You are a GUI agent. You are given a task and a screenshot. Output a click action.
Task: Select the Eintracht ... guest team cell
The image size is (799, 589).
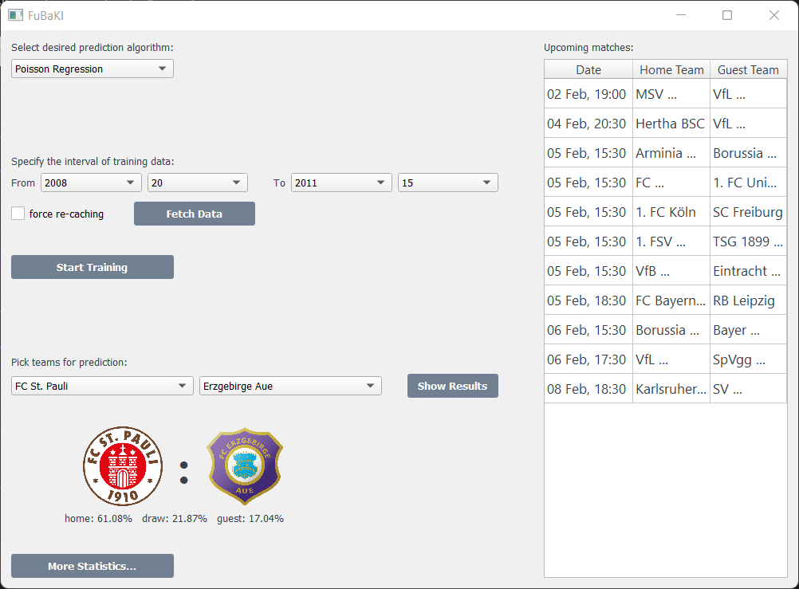[748, 271]
